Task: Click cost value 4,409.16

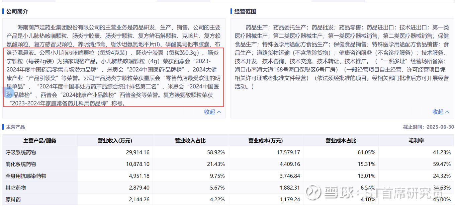Action: 290,164
